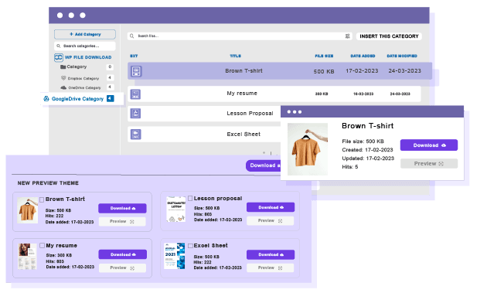487x293 pixels.
Task: Open the Lesson proposal card thumbnail
Action: pyautogui.click(x=175, y=209)
